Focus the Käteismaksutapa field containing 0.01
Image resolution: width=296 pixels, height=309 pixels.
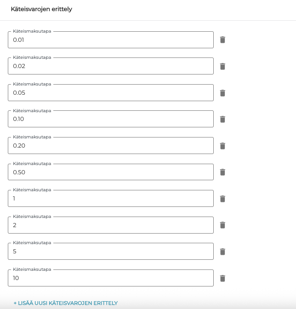click(110, 40)
